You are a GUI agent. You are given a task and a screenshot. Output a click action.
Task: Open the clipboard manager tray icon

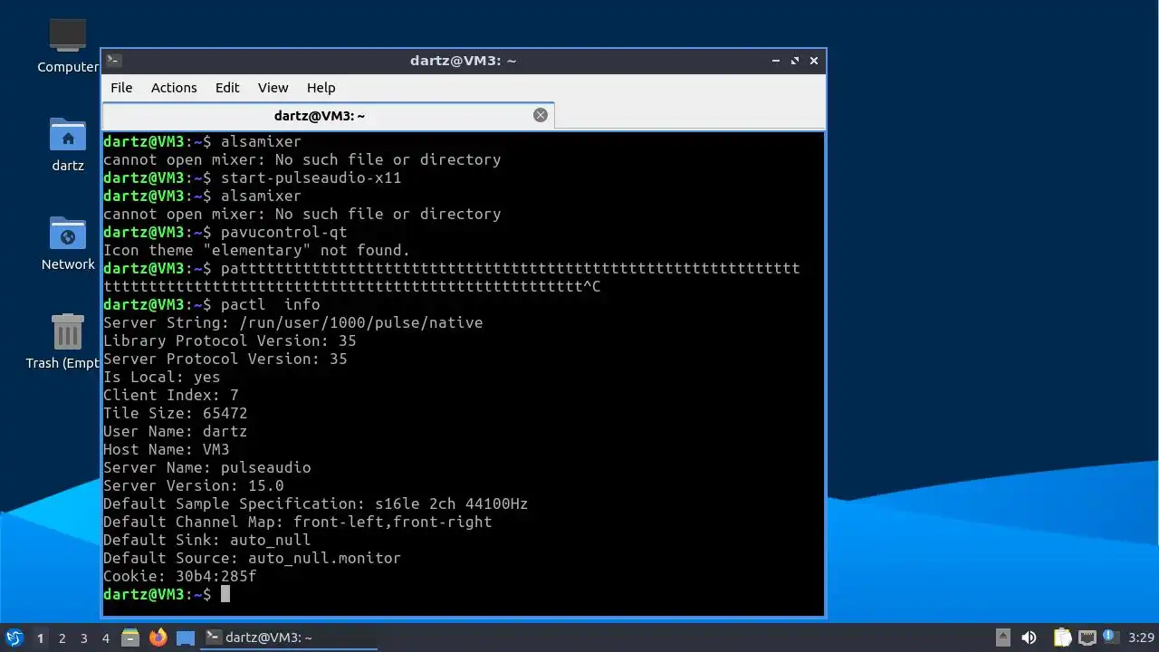point(1062,638)
